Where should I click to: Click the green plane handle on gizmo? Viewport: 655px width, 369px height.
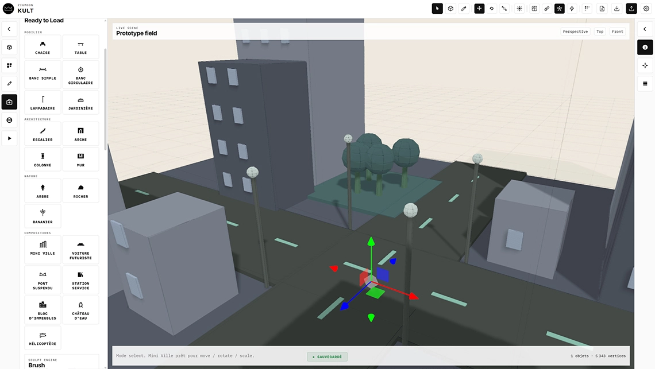click(x=375, y=293)
